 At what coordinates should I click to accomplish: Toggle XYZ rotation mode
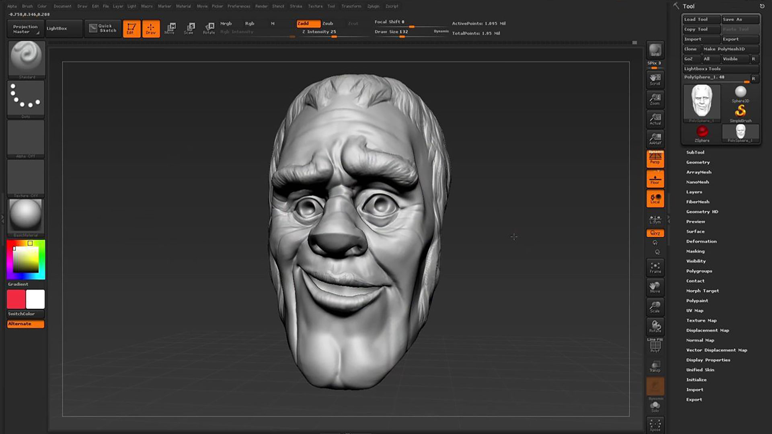tap(655, 233)
